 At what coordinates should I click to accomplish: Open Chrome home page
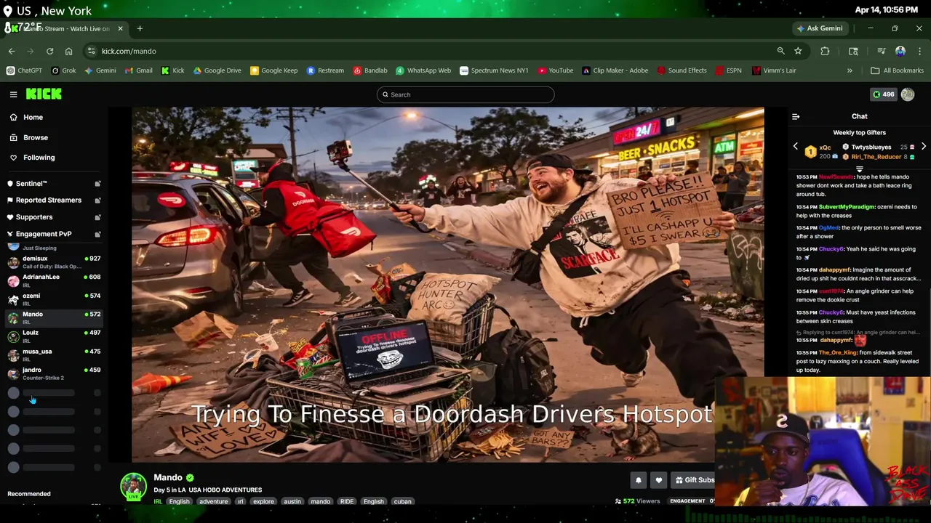tap(68, 52)
